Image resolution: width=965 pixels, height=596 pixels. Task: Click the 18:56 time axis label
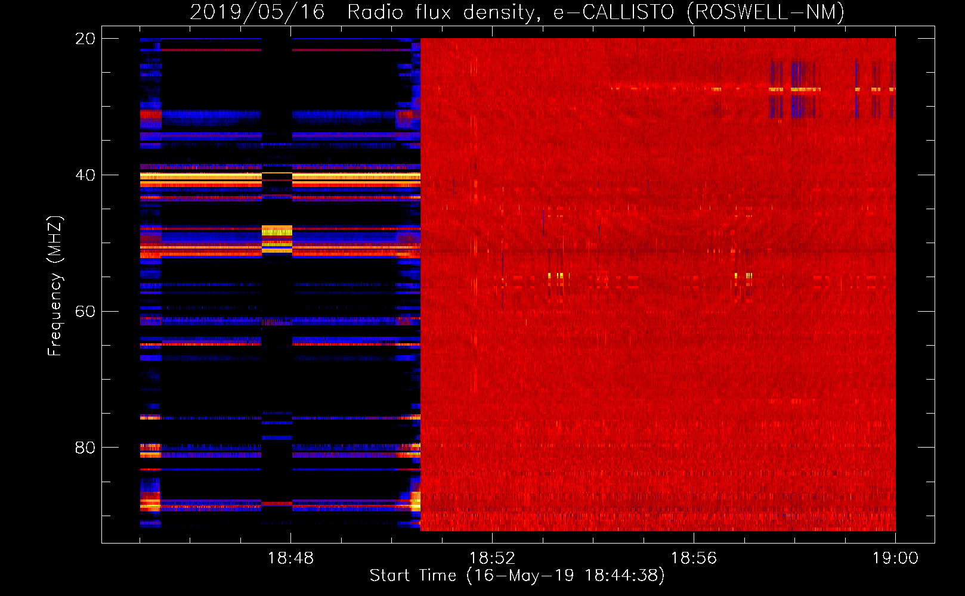694,558
